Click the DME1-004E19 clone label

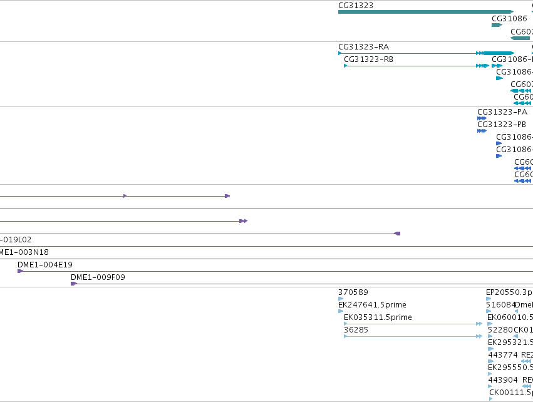(45, 265)
